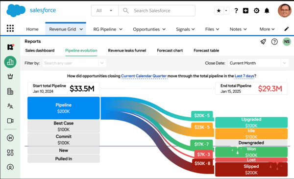Screen dimensions: 294x179
Task: Click the green Won $100K block
Action: click(x=251, y=152)
